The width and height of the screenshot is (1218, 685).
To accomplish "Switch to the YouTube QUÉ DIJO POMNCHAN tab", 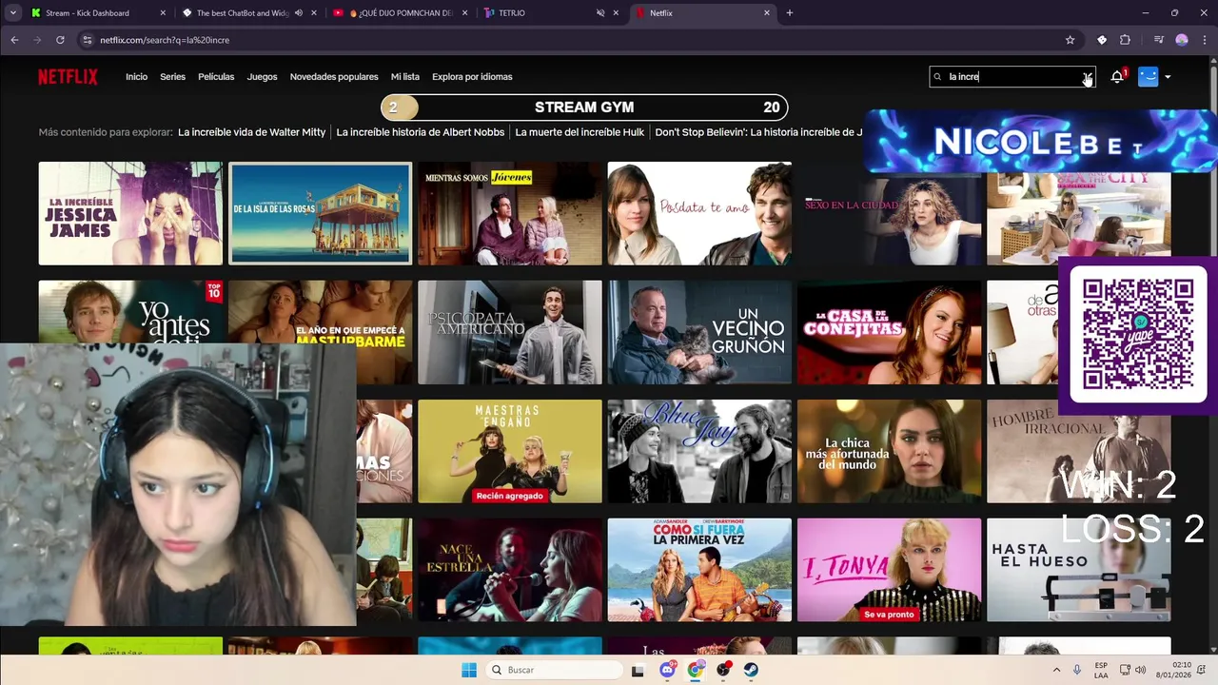I will tap(400, 13).
